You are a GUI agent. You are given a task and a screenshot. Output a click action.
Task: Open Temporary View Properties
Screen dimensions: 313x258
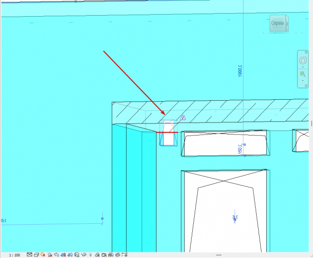[x=104, y=255]
